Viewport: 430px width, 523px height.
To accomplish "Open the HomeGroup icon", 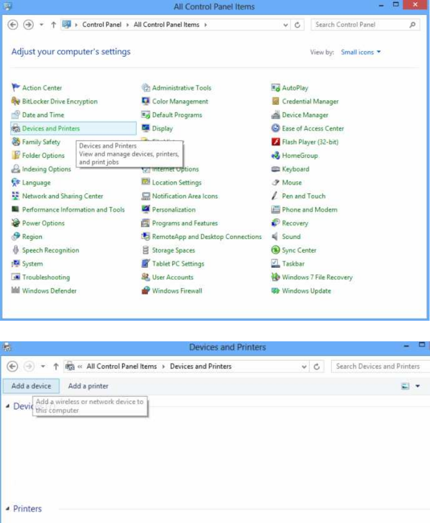I will 275,155.
